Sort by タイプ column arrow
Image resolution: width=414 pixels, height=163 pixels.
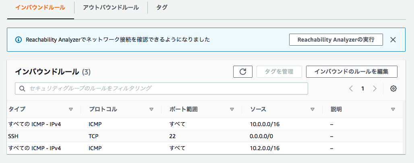[71, 109]
